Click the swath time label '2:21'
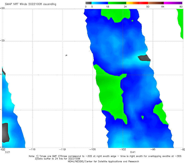The height and width of the screenshot is (163, 185). (x=7, y=152)
